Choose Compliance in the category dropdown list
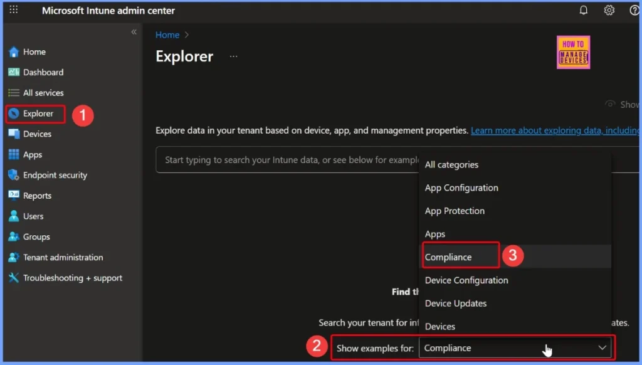 click(x=515, y=257)
